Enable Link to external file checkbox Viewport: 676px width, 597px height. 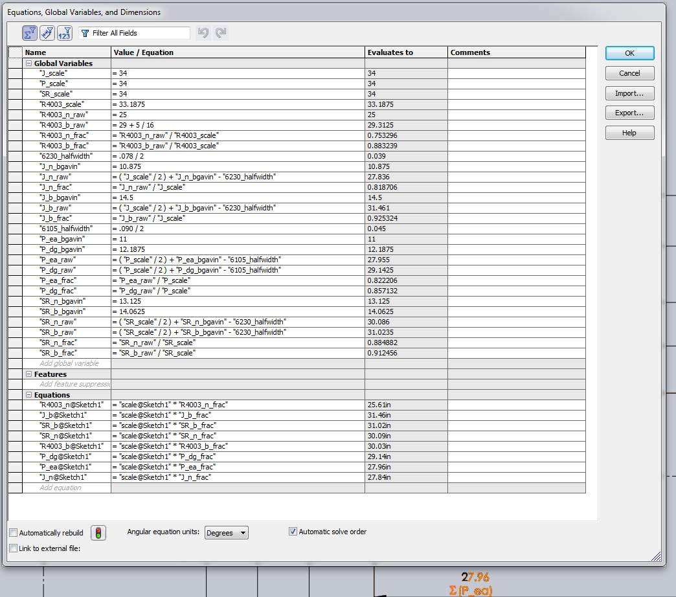(14, 548)
